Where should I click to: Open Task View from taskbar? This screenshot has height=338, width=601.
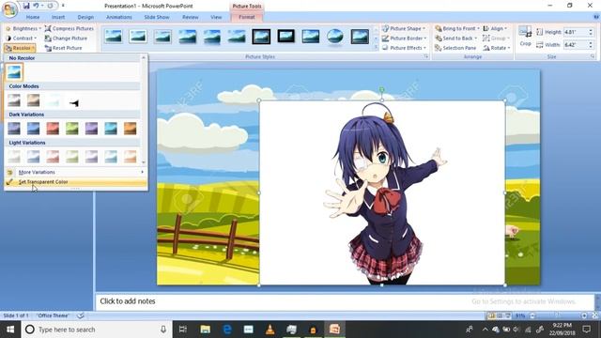(x=183, y=330)
